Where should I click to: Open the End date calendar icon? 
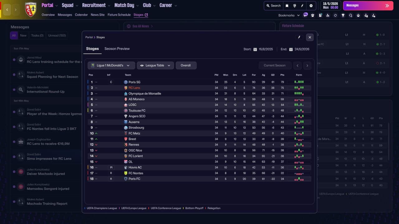point(291,49)
